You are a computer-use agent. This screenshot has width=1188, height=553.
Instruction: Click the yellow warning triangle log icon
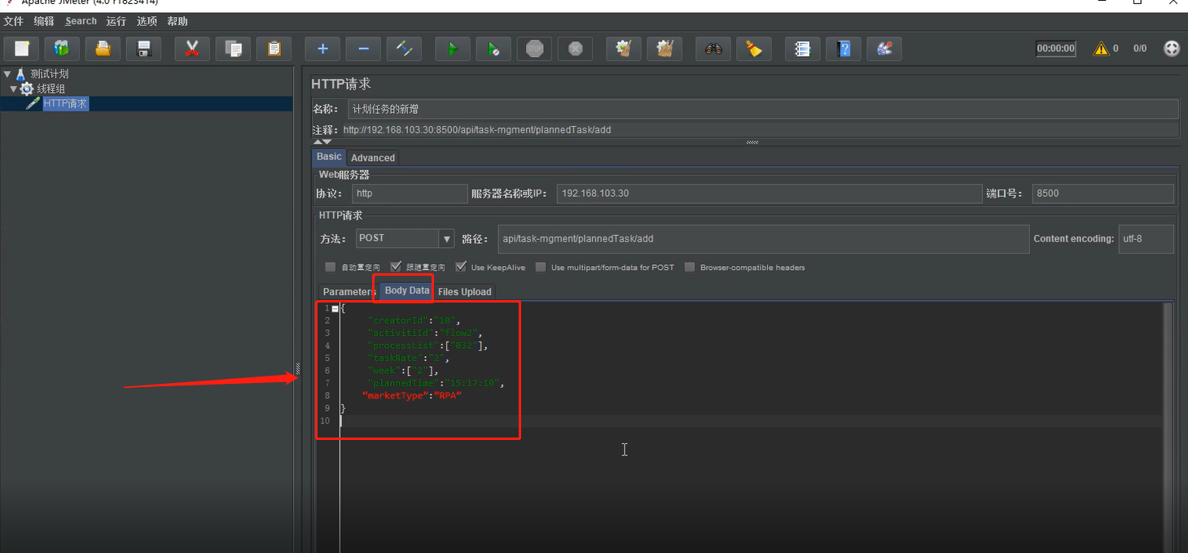coord(1101,49)
